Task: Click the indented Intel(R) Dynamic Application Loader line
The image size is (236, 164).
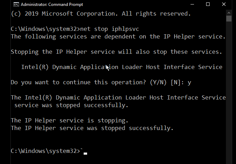Action: 121,67
